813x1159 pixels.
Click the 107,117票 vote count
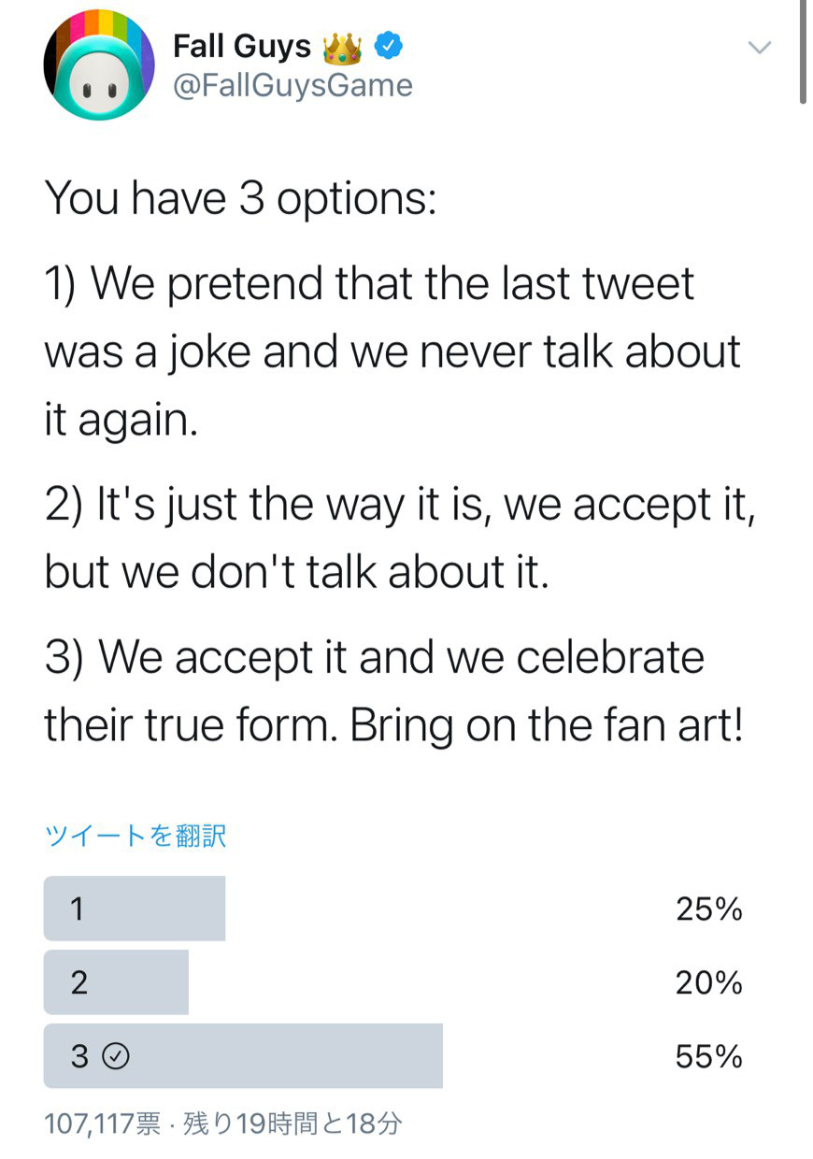pos(102,1123)
